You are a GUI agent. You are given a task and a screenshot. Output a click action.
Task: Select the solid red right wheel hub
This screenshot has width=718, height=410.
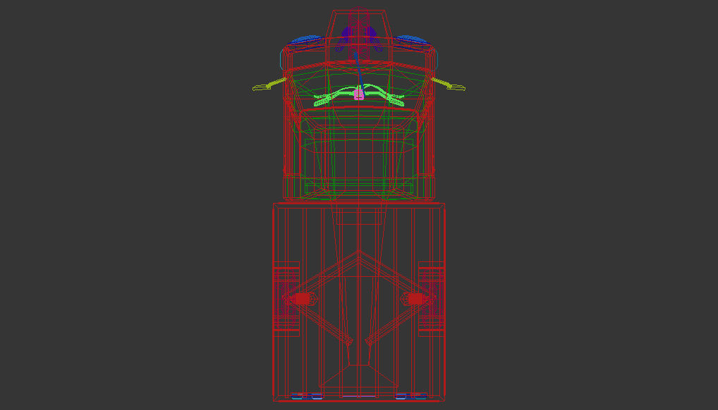(x=415, y=299)
